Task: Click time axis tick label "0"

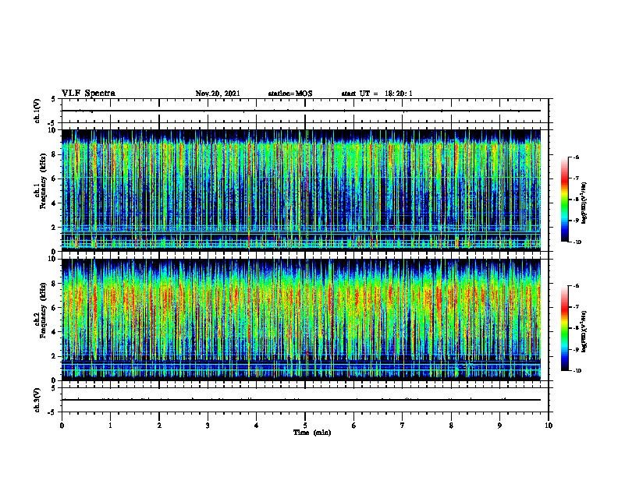Action: 62,426
